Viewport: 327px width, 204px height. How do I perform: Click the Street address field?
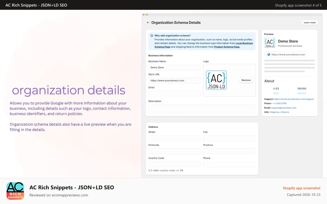coord(175,138)
